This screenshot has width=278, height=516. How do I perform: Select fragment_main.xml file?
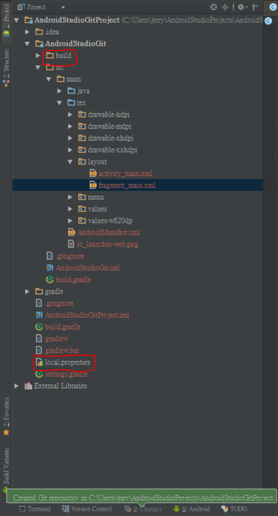pos(127,185)
